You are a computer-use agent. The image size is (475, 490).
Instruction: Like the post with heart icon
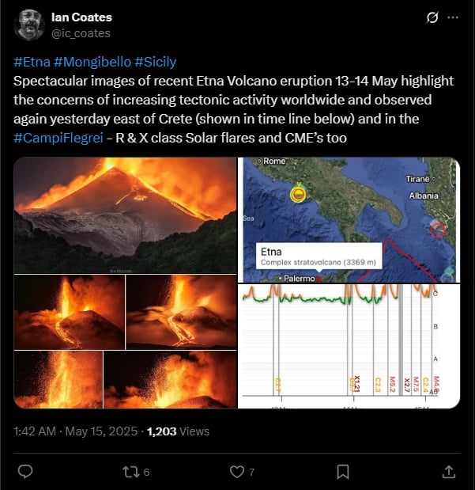pyautogui.click(x=236, y=472)
